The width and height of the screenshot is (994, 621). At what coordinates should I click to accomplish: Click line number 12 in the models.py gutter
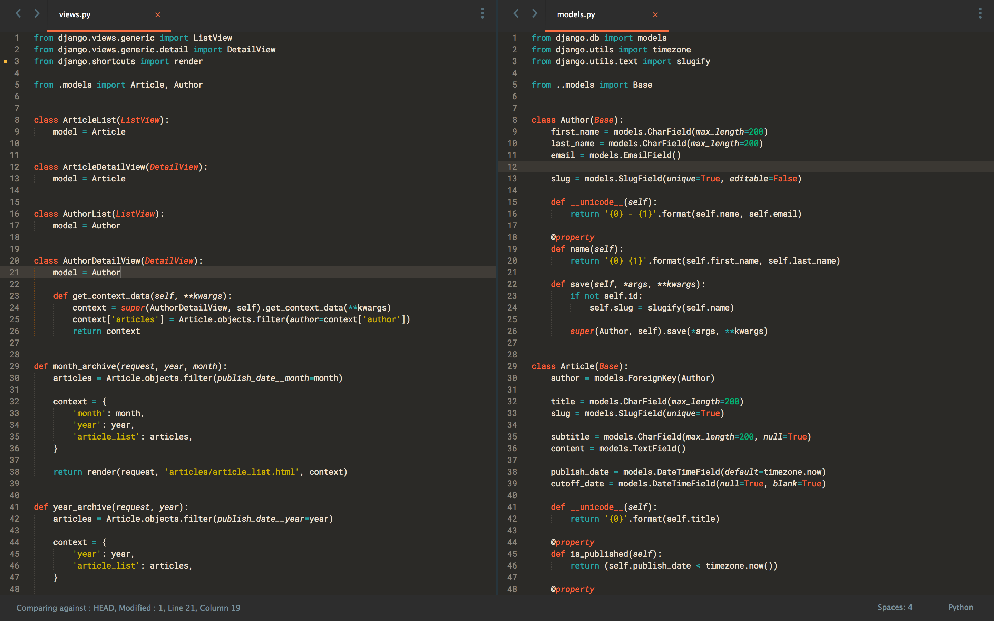512,167
